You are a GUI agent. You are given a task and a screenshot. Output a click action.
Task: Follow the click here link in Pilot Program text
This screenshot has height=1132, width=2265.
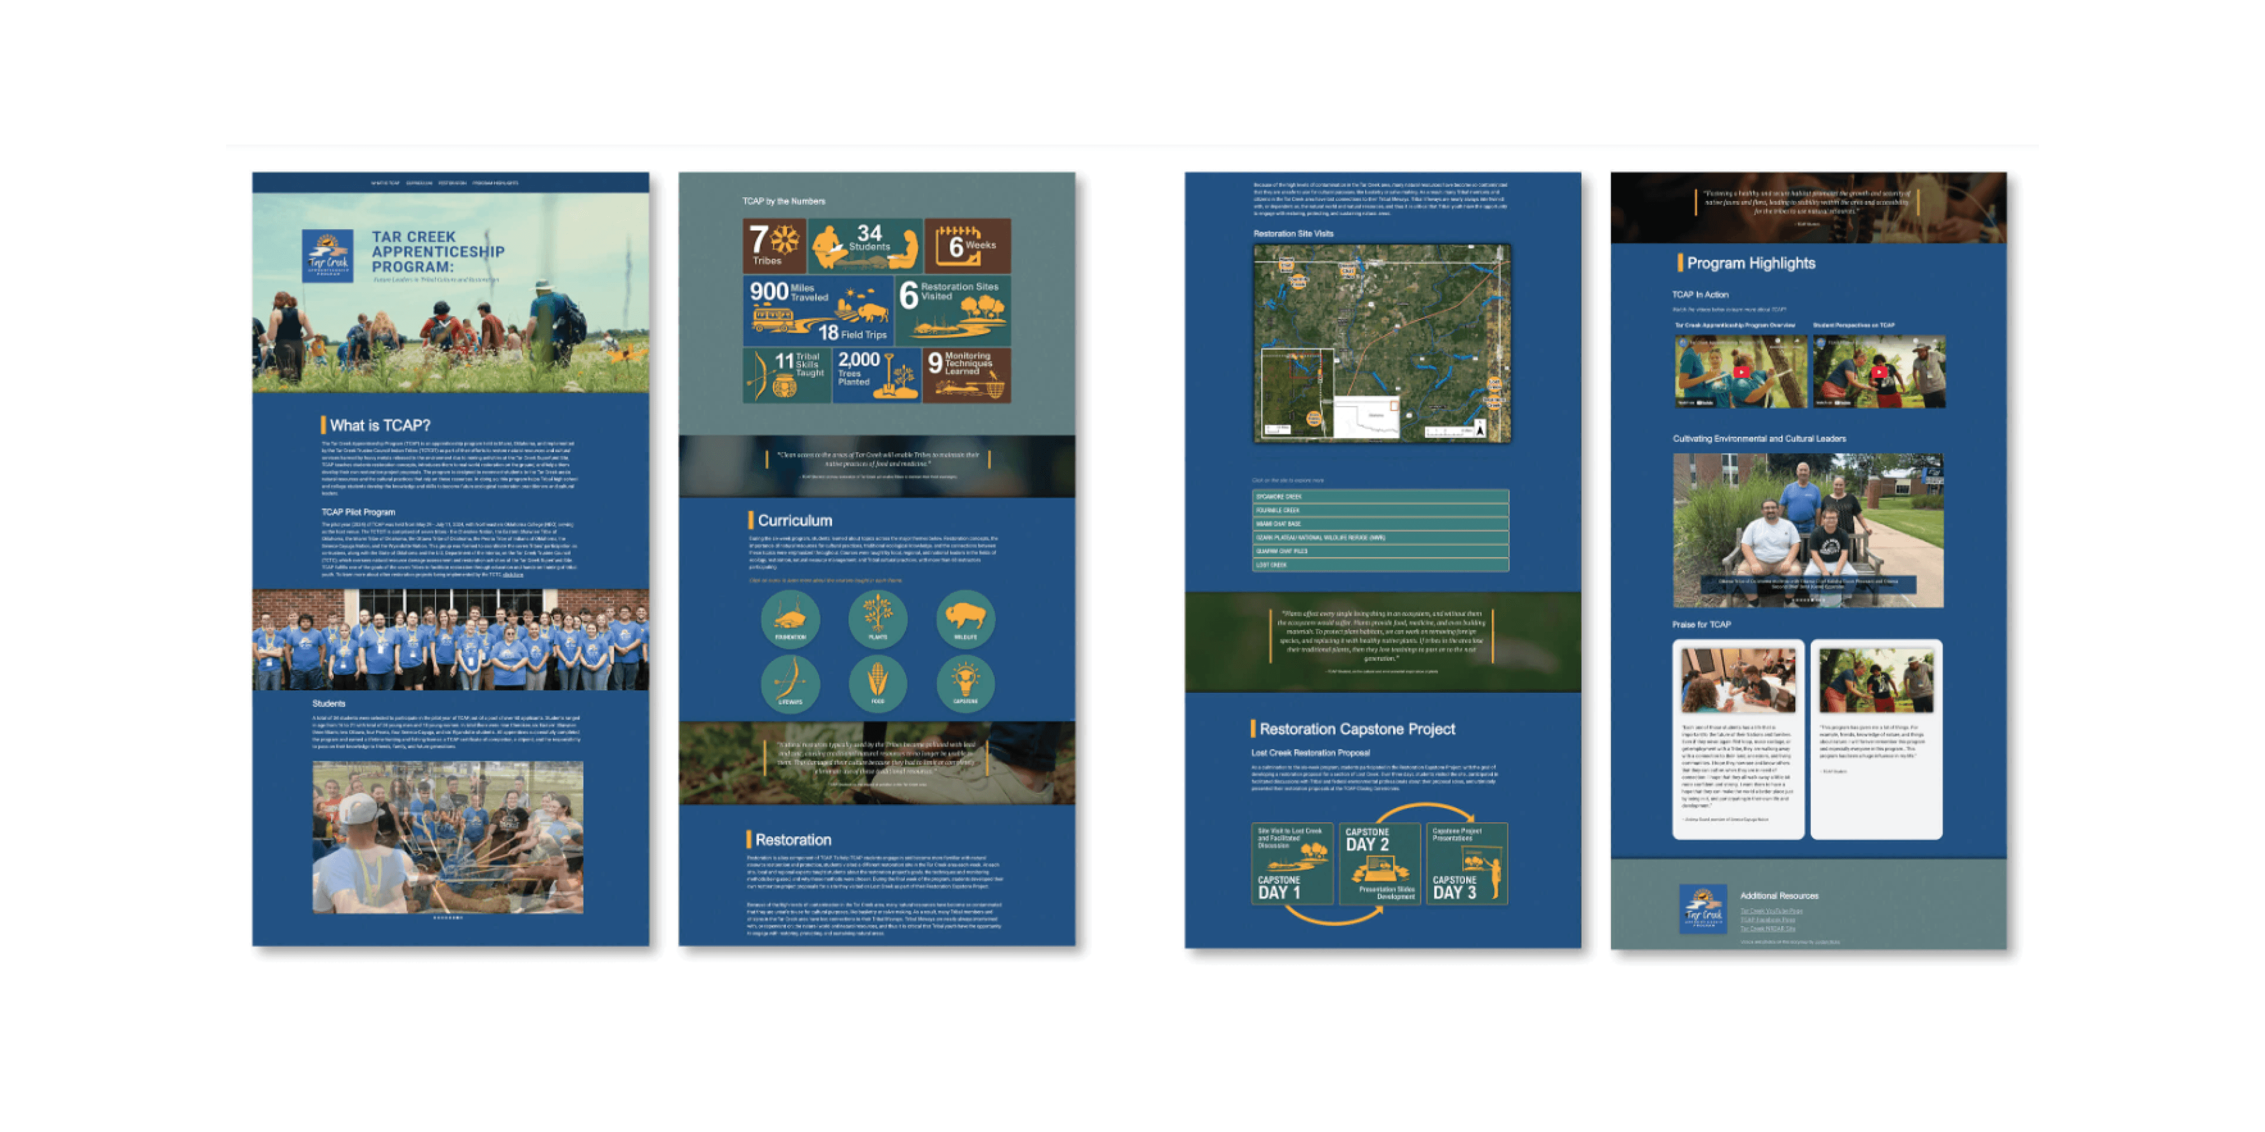pyautogui.click(x=513, y=575)
